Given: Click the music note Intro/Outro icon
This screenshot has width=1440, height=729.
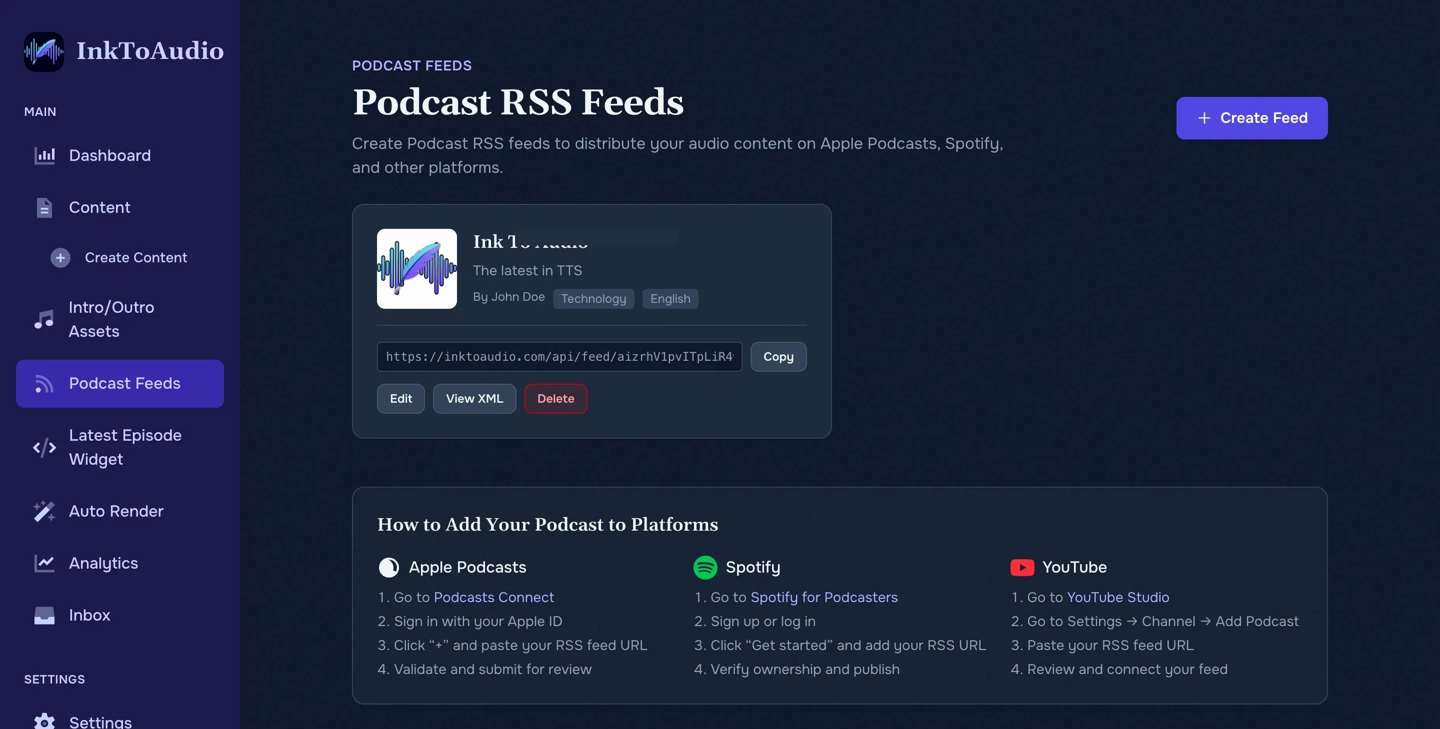Looking at the screenshot, I should click(44, 319).
